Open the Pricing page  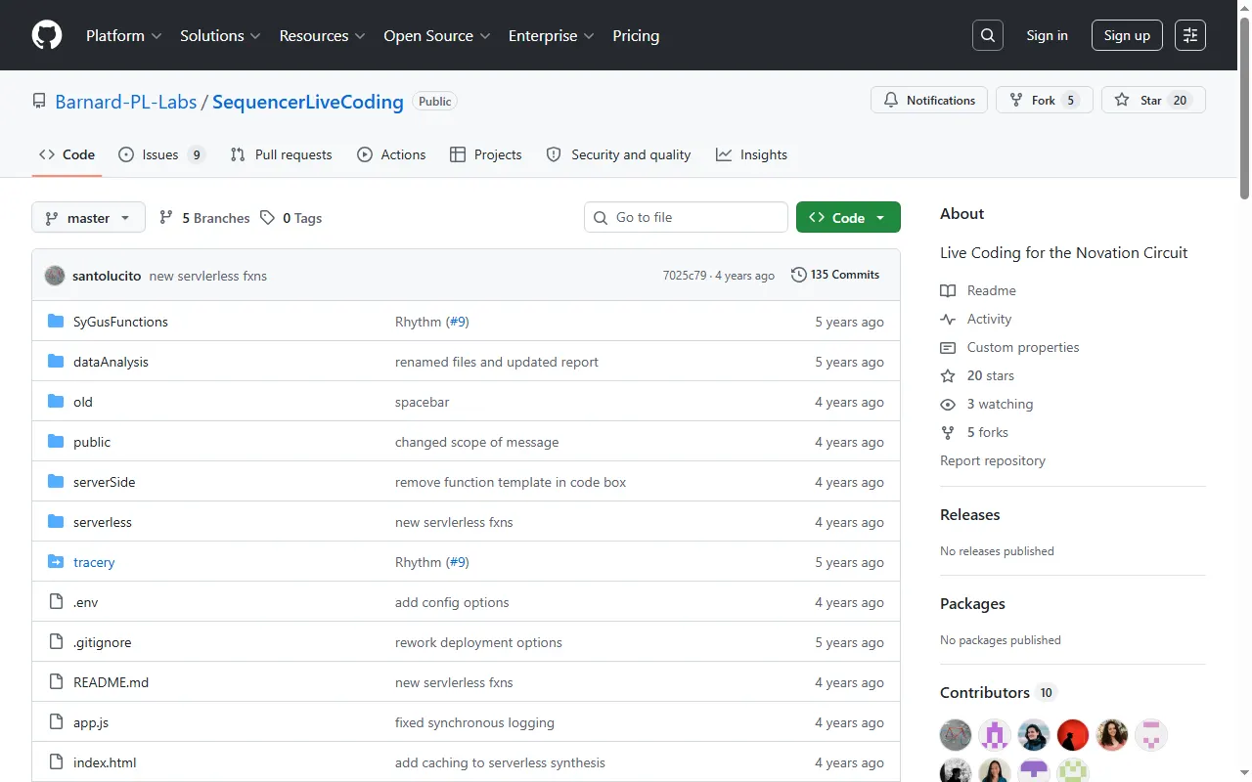pos(636,35)
